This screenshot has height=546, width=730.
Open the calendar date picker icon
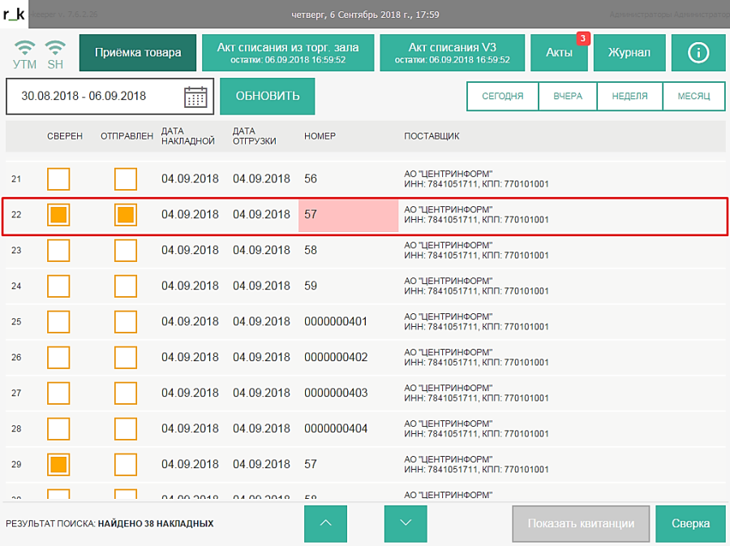(x=195, y=97)
